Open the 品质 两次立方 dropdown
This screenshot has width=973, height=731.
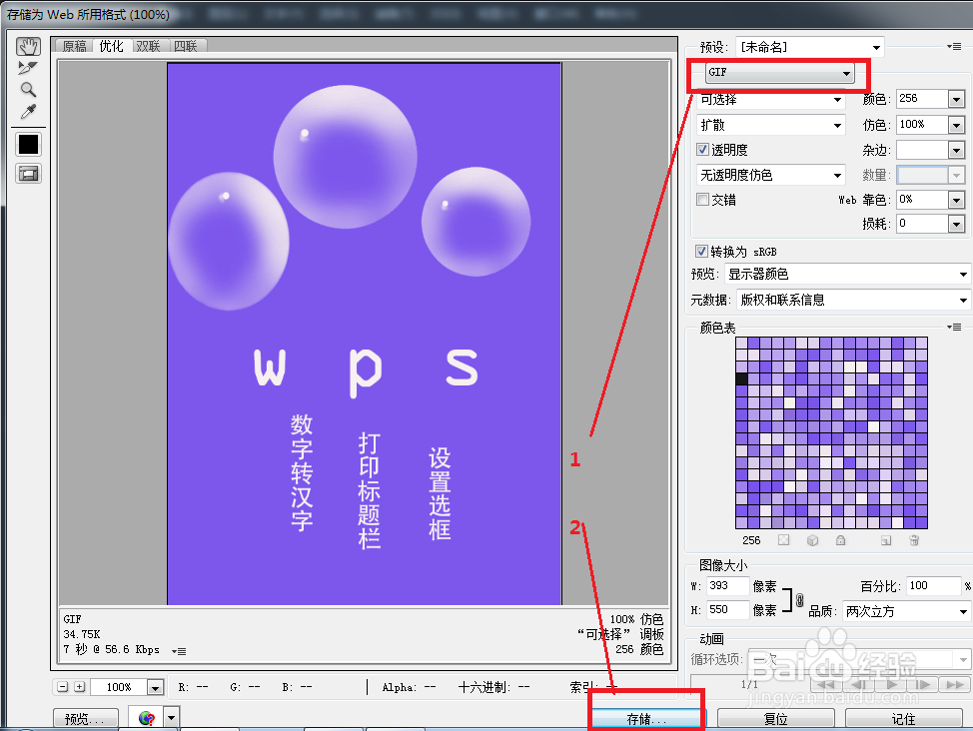[906, 611]
